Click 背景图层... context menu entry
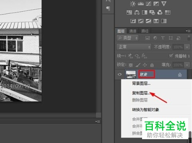The height and width of the screenshot is (143, 192). tap(141, 84)
